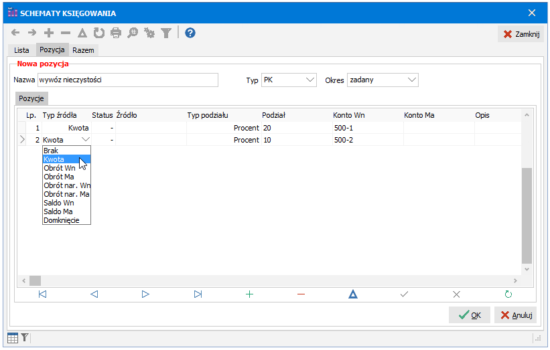Choose Brak from source type list

click(x=66, y=151)
